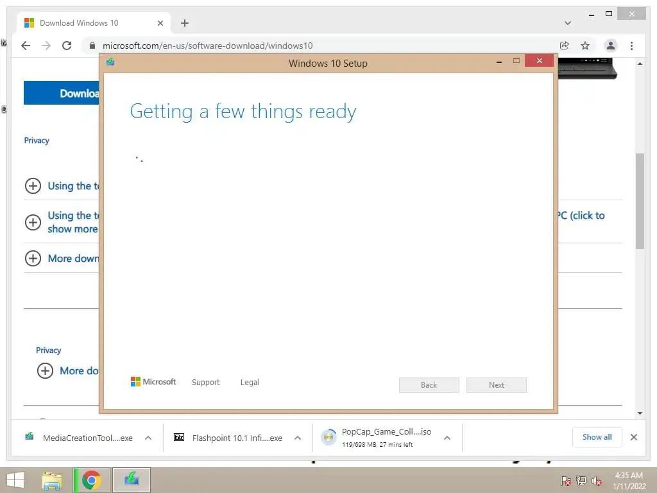Image resolution: width=657 pixels, height=493 pixels.
Task: Maximize the Chrome window
Action: (x=609, y=14)
